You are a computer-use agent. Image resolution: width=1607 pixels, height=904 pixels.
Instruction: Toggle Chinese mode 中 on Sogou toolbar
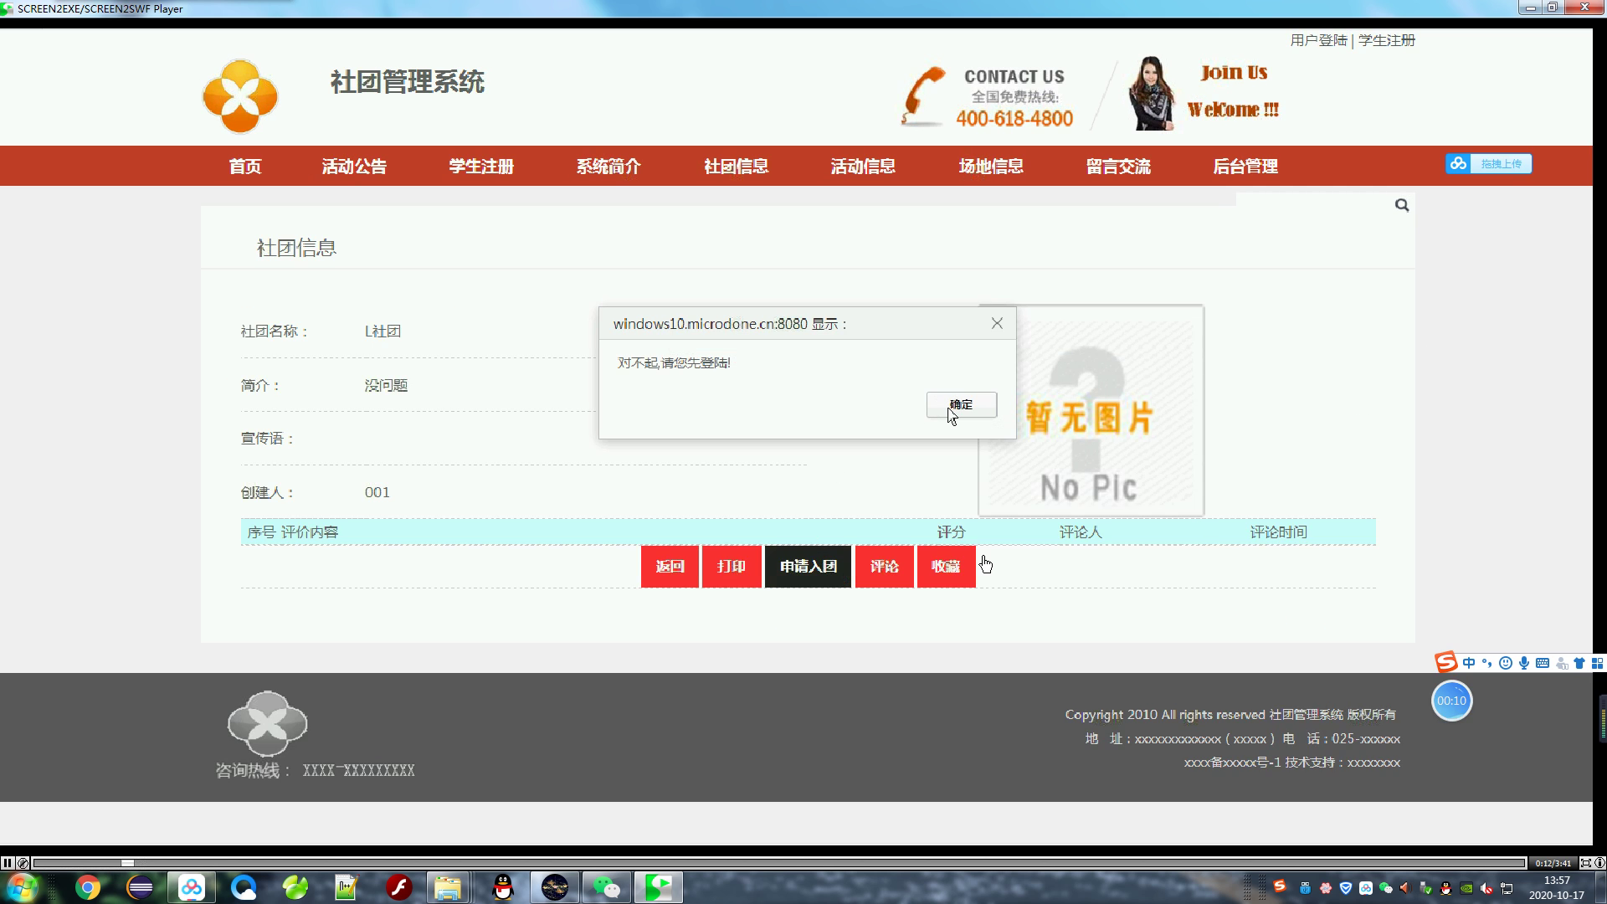click(1469, 663)
